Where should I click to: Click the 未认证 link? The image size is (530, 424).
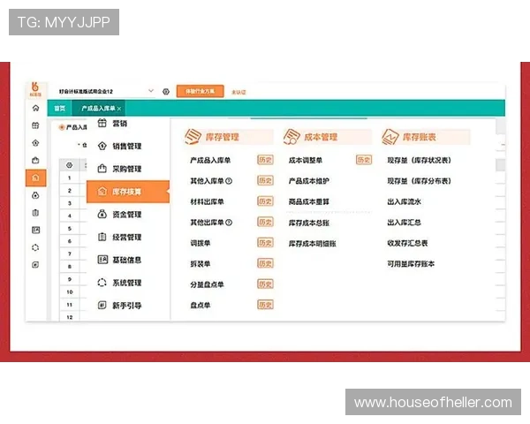coord(238,92)
